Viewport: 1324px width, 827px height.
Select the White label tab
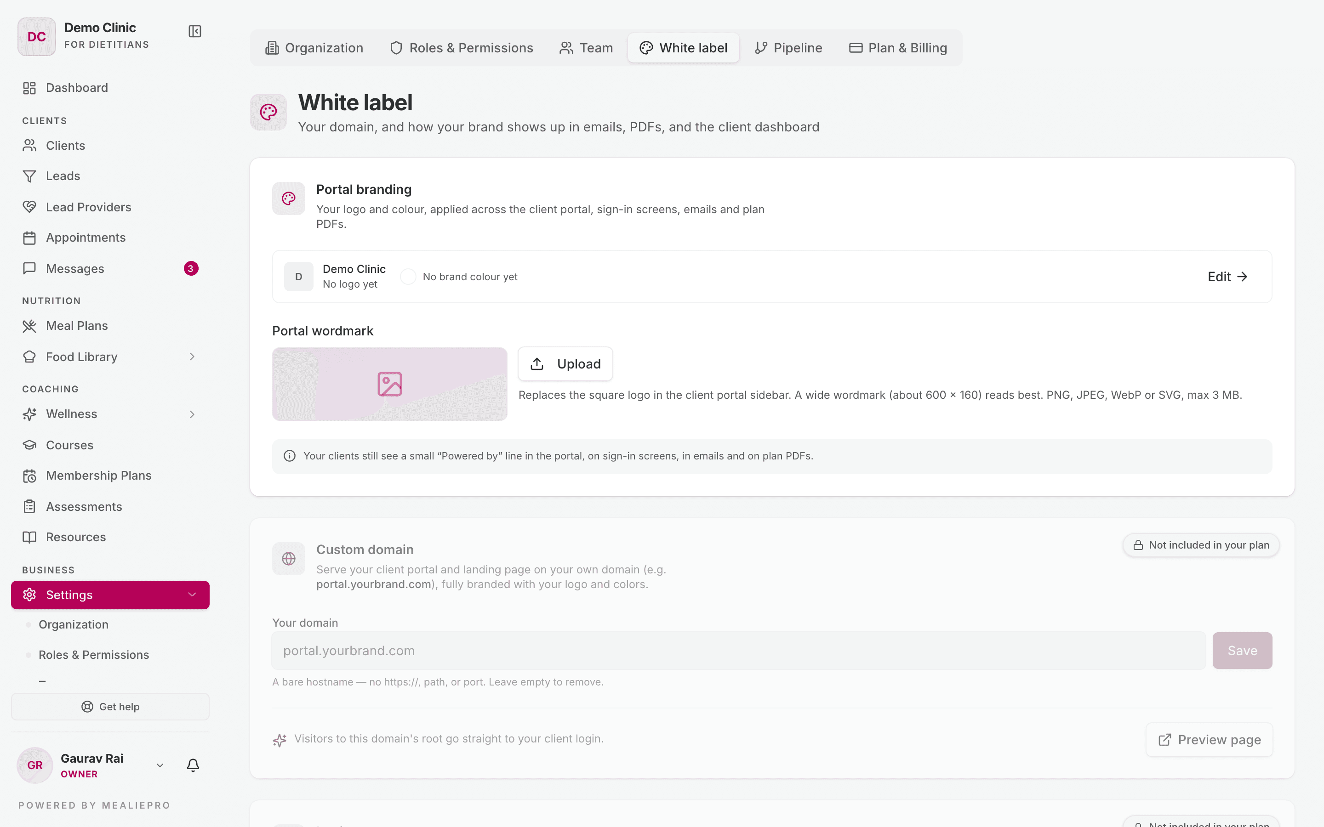683,48
